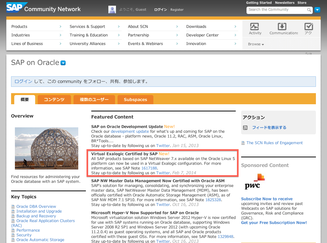Open SAP Note 1329848 link
Image resolution: width=327 pixels, height=243 pixels.
(x=225, y=237)
